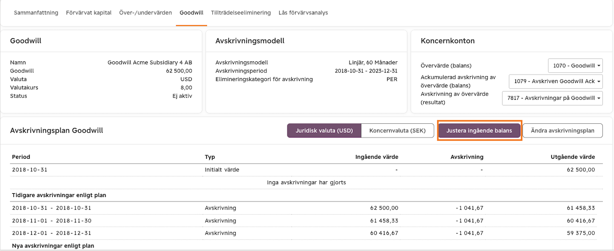The image size is (614, 251).
Task: Expand the 7817 - Avskrivningar på Goodwill dropdown
Action: click(x=553, y=98)
